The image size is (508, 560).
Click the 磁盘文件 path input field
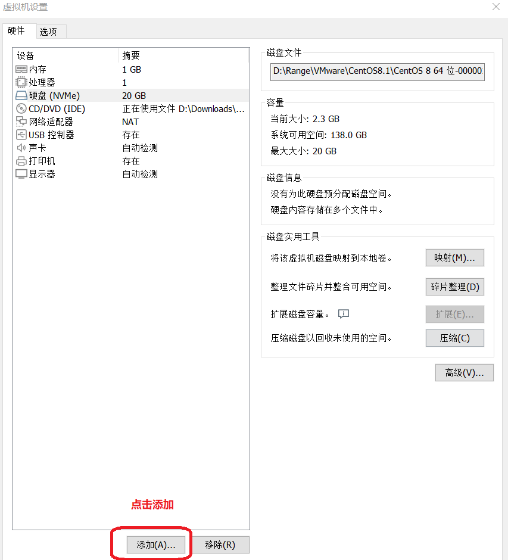pos(378,71)
